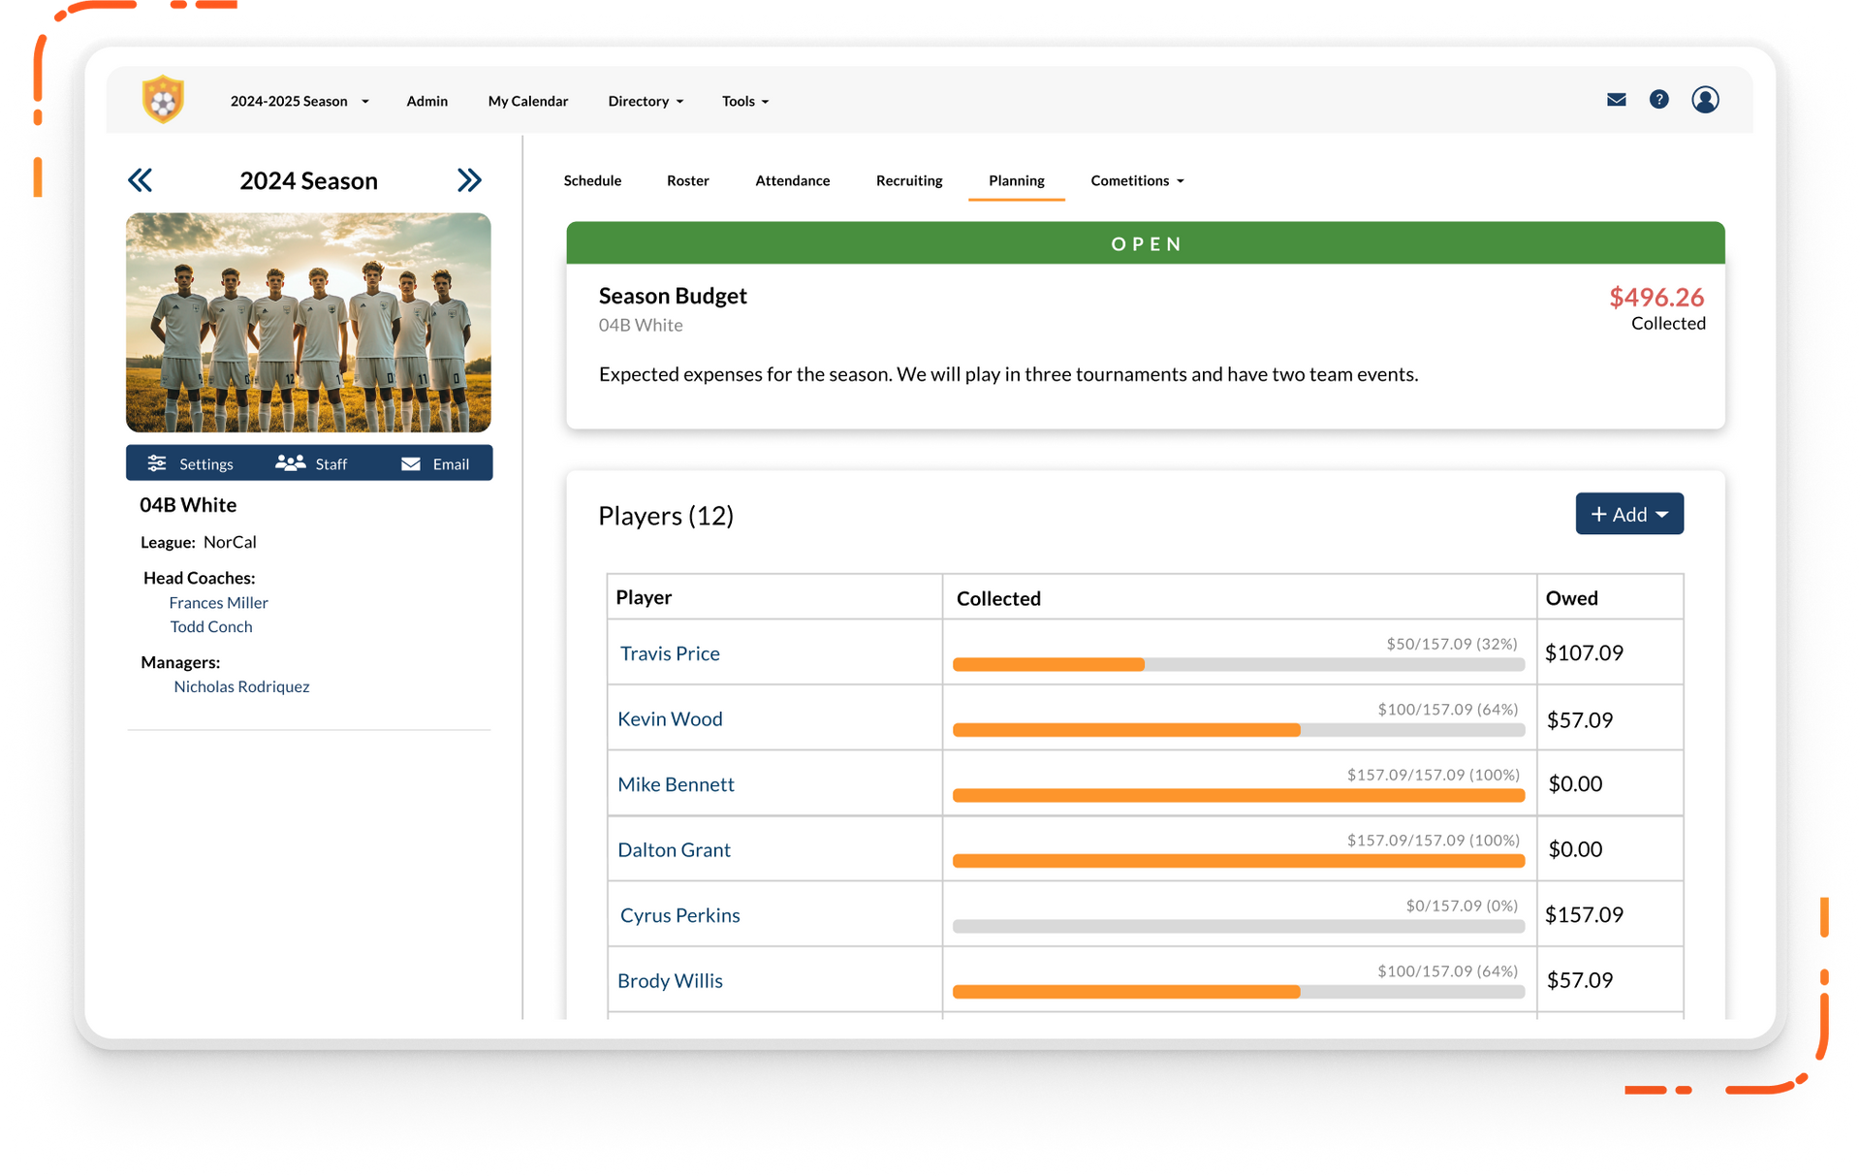Click the user profile icon top right
The image size is (1861, 1176).
click(1705, 99)
